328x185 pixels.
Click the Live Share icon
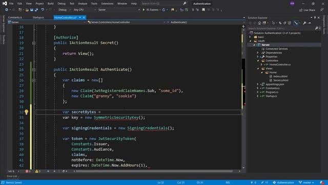(x=301, y=10)
